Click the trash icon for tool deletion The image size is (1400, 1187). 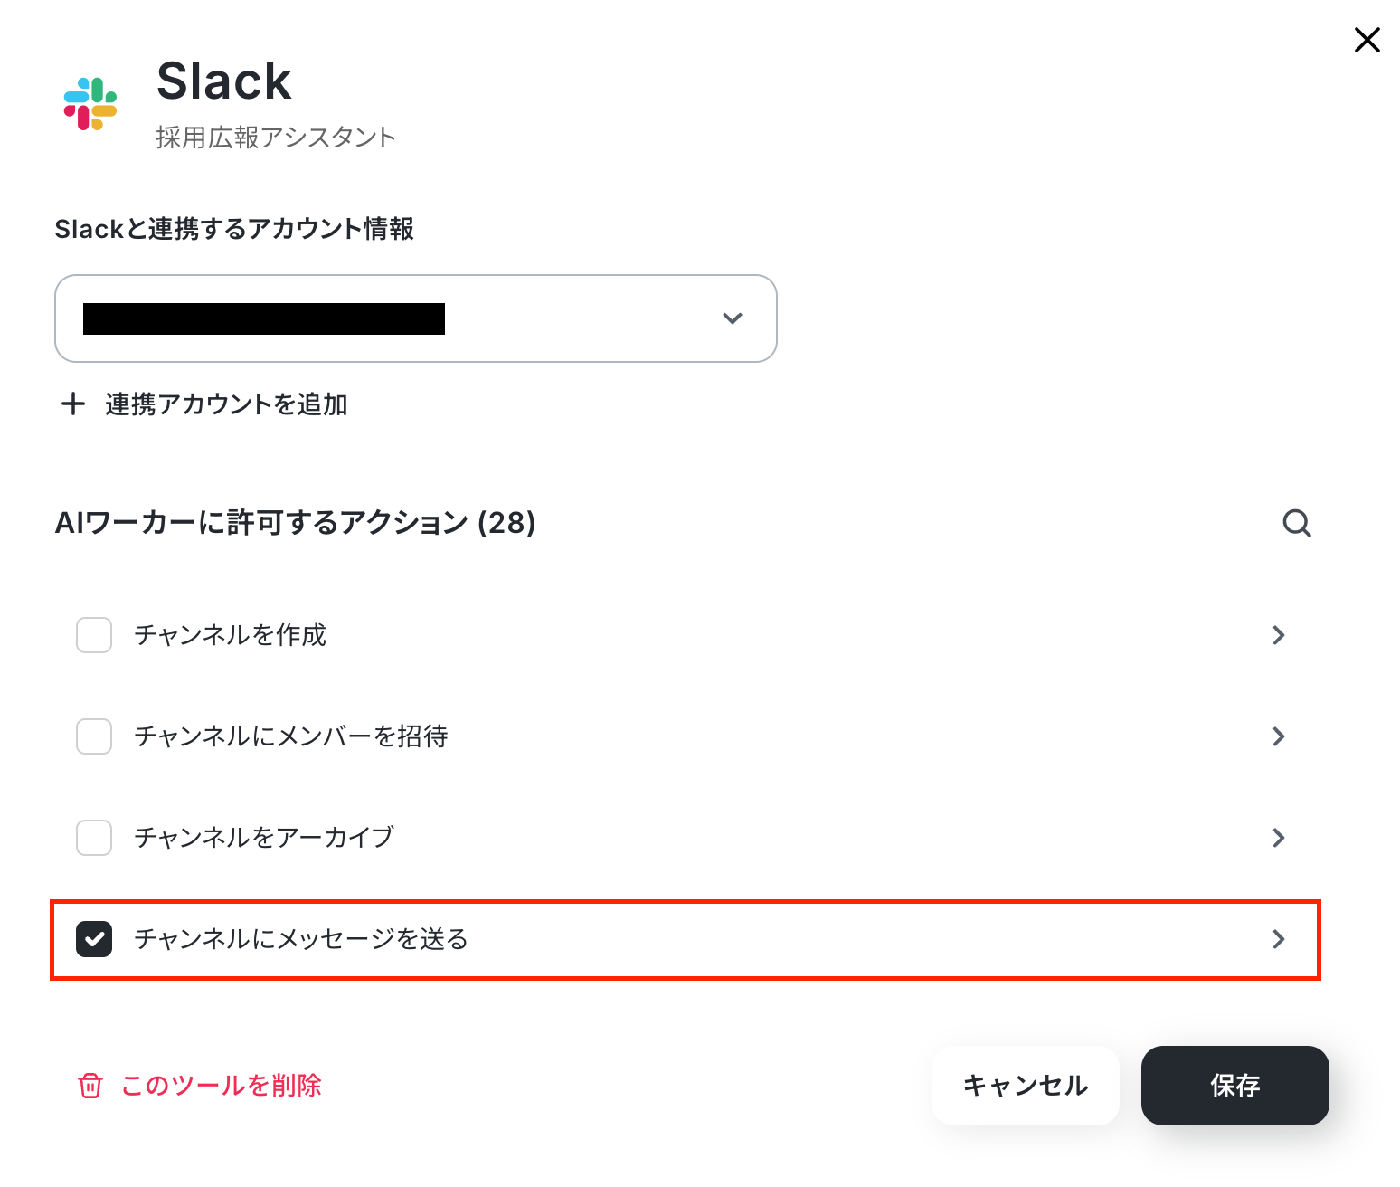pyautogui.click(x=90, y=1086)
